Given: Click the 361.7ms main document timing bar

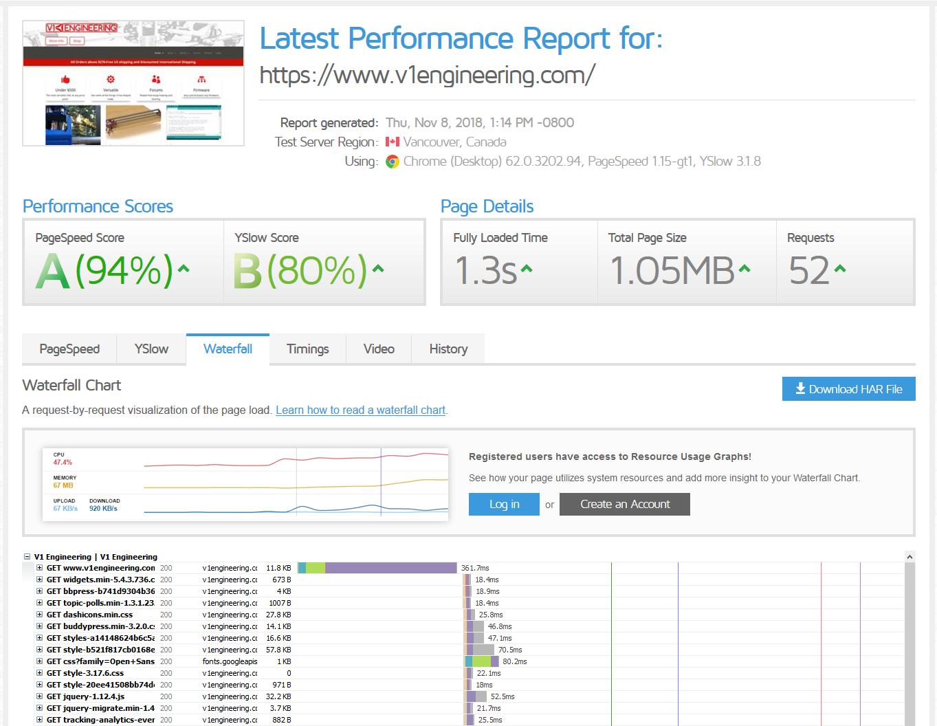Looking at the screenshot, I should click(x=377, y=568).
